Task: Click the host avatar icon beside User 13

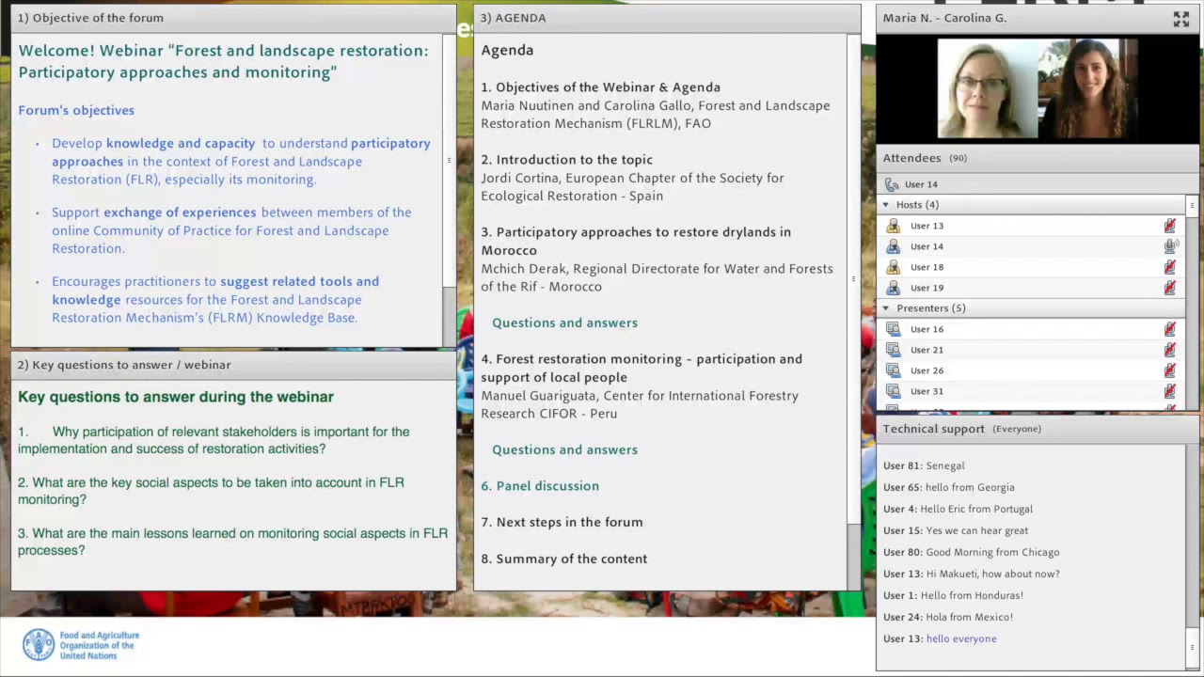Action: pos(893,226)
